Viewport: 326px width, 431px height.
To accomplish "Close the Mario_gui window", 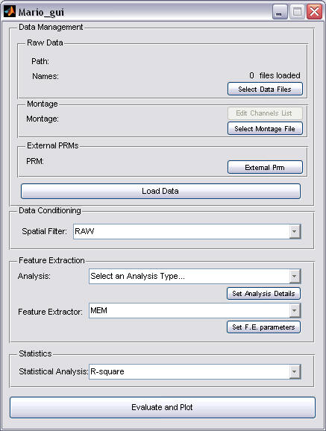I will pyautogui.click(x=315, y=11).
